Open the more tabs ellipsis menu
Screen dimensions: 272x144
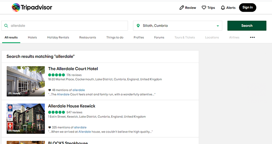[x=252, y=37]
